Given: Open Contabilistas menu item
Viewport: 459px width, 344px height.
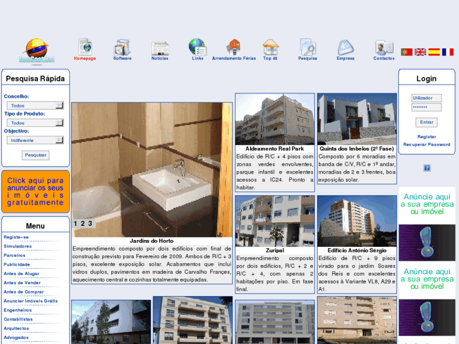Looking at the screenshot, I should coord(18,319).
